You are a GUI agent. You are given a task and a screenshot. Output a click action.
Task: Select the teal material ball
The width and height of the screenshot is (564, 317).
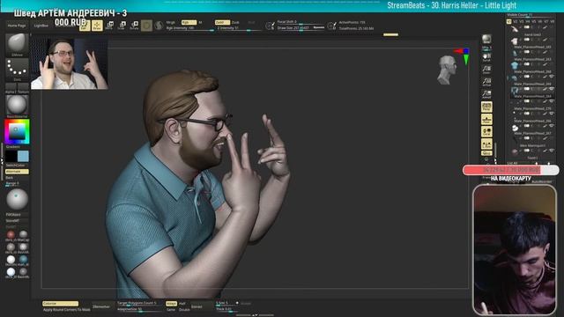23,259
